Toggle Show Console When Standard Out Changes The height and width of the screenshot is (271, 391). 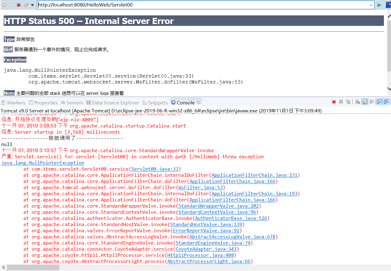(379, 102)
